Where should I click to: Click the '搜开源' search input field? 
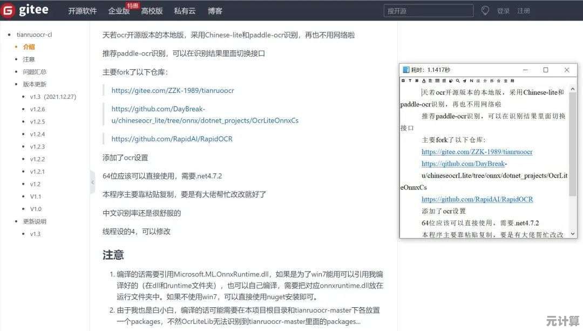point(428,10)
